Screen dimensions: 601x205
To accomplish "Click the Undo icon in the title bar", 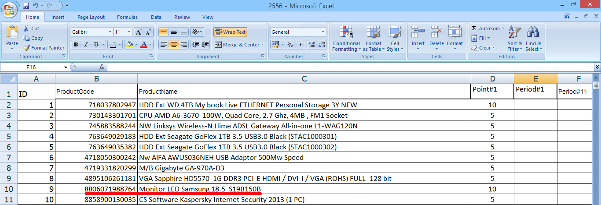I will pos(36,6).
